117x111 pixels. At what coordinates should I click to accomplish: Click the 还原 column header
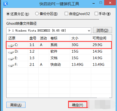coord(12,38)
